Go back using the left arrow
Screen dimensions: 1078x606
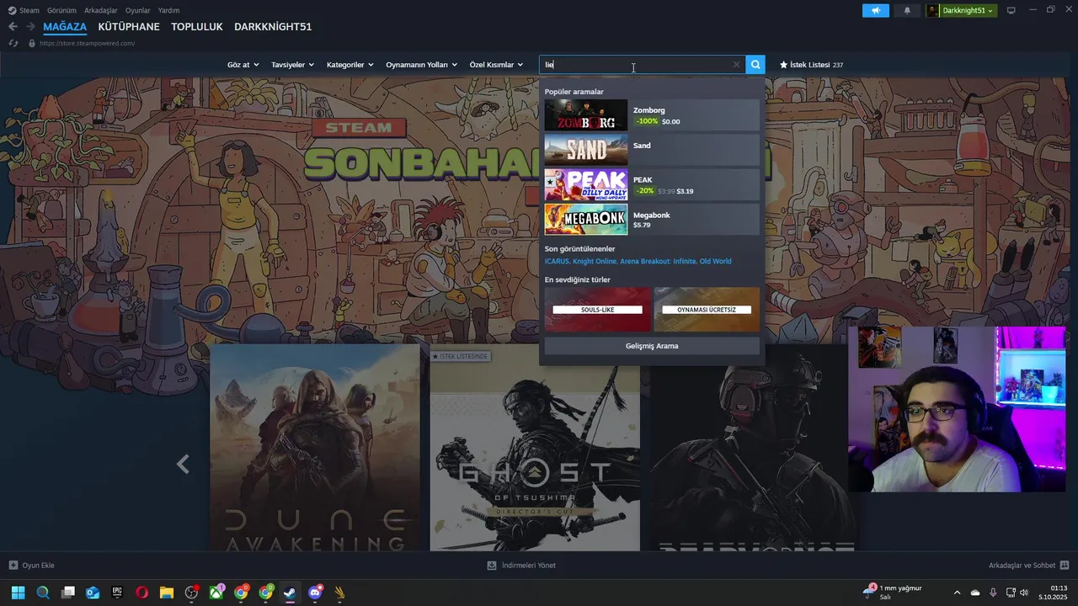[x=13, y=27]
